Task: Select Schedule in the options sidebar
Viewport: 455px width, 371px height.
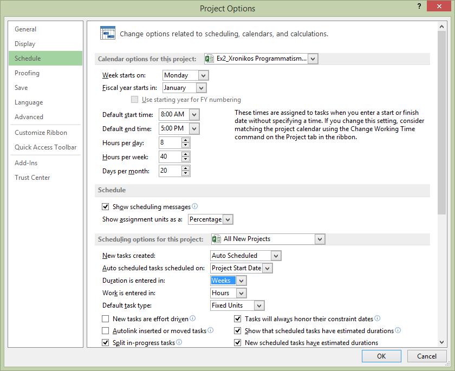Action: (x=45, y=58)
